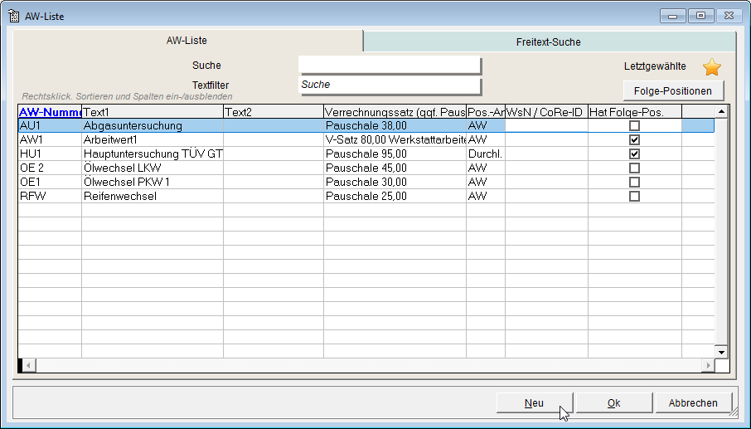This screenshot has width=751, height=429.
Task: Click the Durchl. Pos.-Art cell
Action: click(486, 154)
